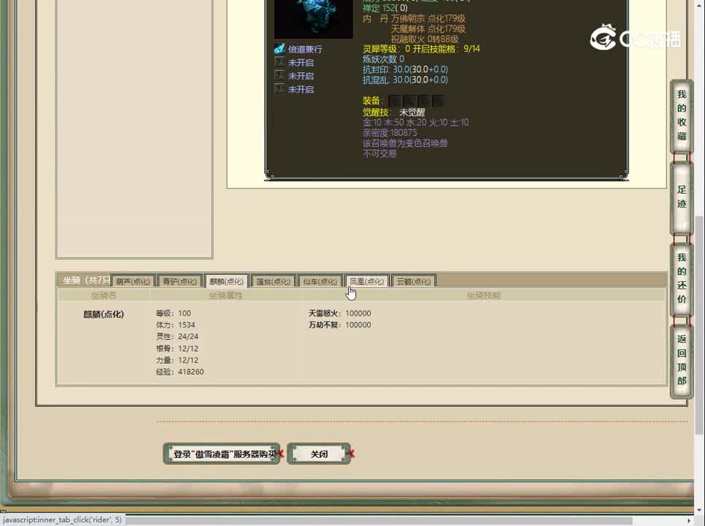Click the 不可交易 text
The width and height of the screenshot is (705, 526).
[380, 153]
